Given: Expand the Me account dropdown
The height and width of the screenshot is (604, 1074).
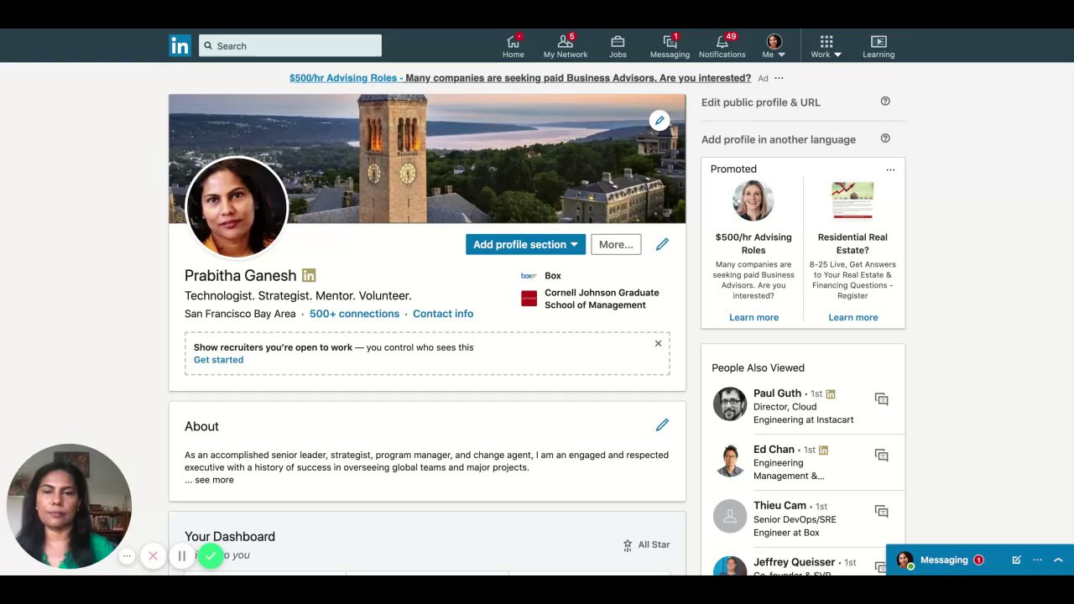Looking at the screenshot, I should [x=774, y=46].
